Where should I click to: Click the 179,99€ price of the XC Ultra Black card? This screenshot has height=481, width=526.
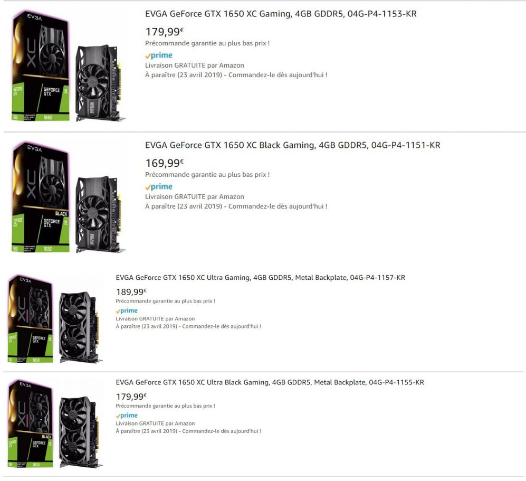pyautogui.click(x=131, y=397)
